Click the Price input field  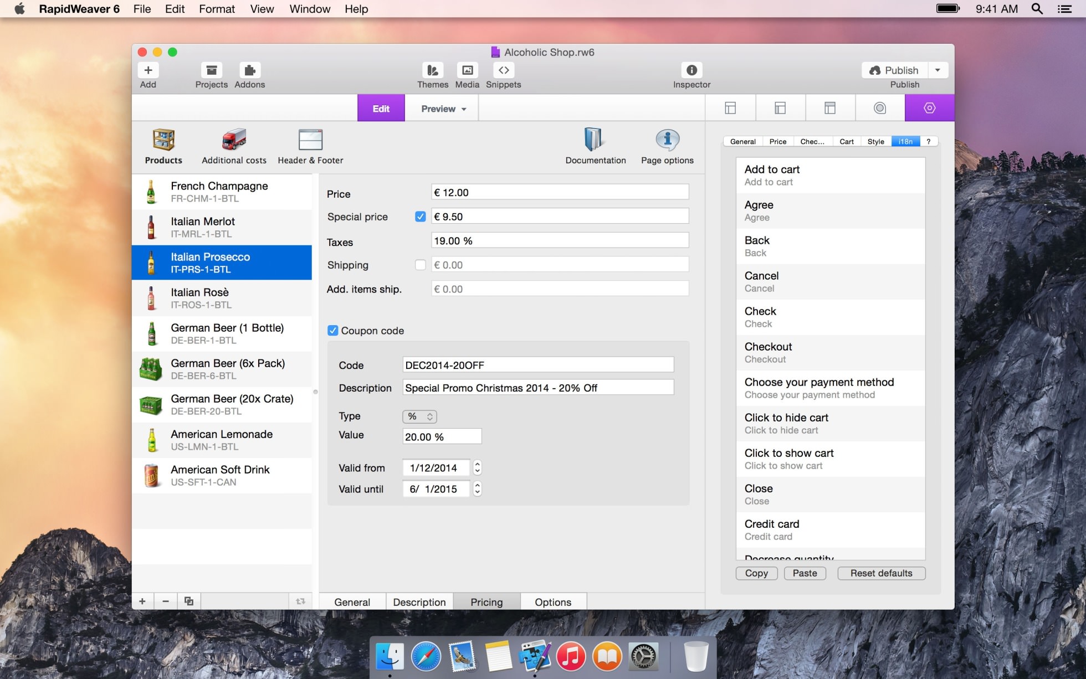tap(560, 192)
